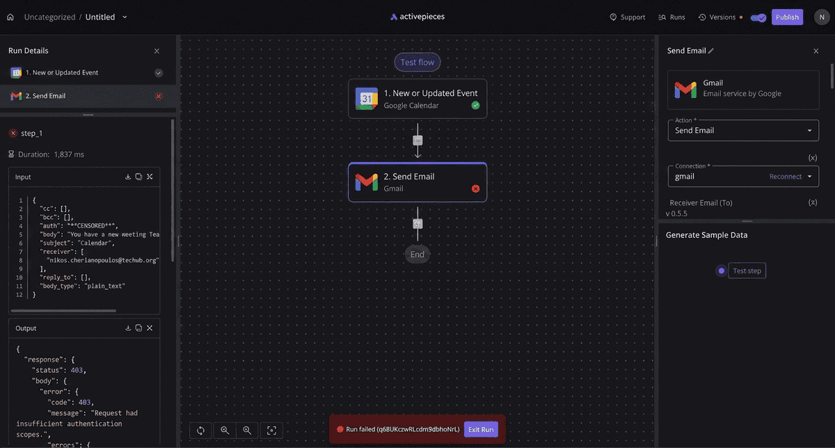
Task: Click the Test flow button on canvas
Action: pos(417,62)
